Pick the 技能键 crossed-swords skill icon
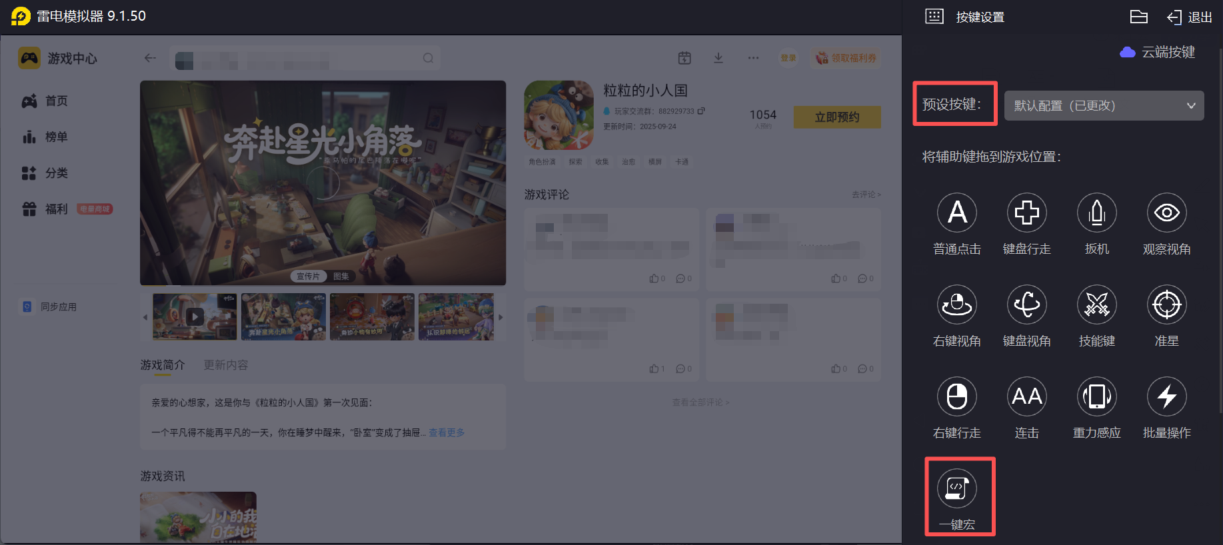This screenshot has width=1223, height=545. [x=1097, y=304]
